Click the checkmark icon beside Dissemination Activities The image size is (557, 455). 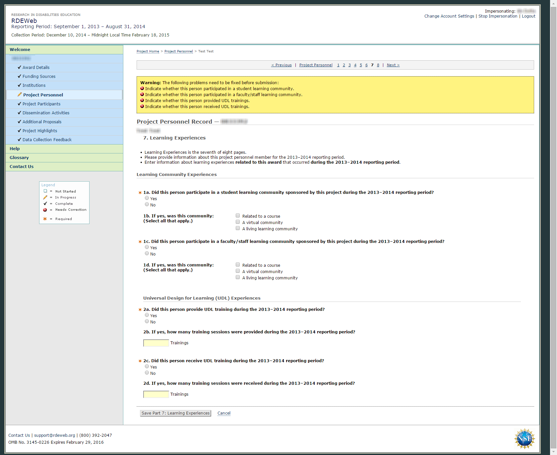pyautogui.click(x=19, y=113)
